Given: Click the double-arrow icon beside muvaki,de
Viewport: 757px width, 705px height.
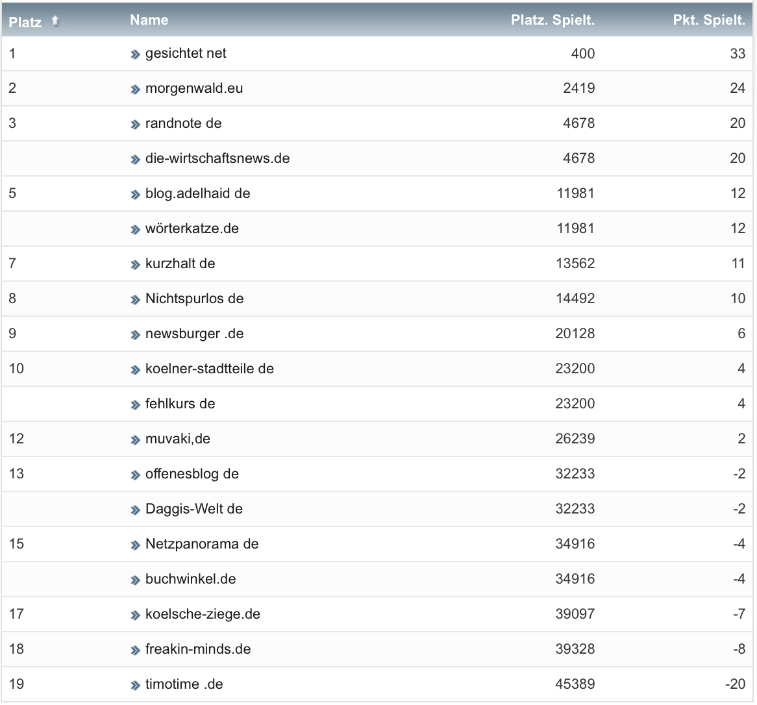Looking at the screenshot, I should 135,440.
